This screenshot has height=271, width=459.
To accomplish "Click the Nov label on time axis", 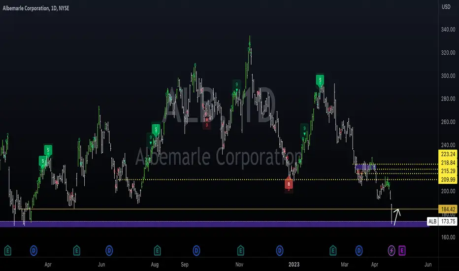I will pos(239,264).
